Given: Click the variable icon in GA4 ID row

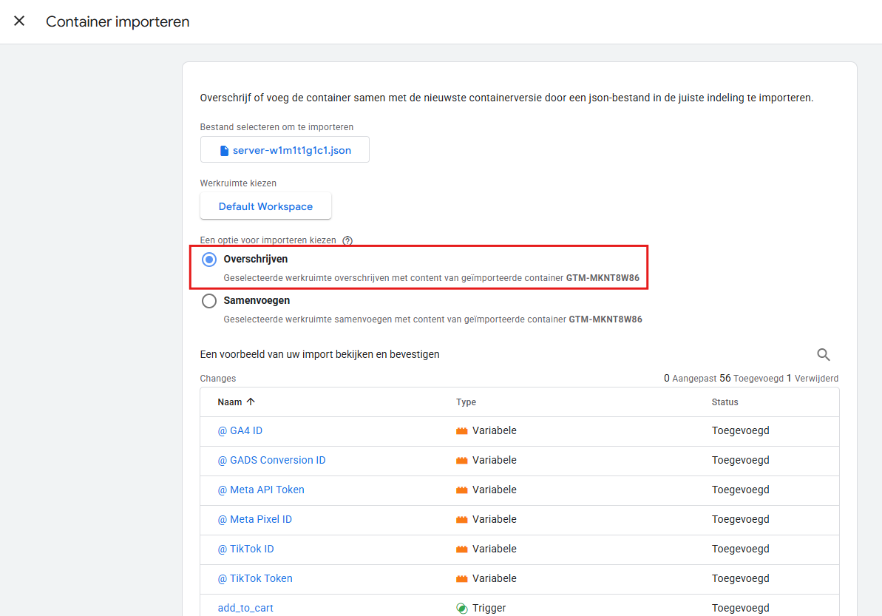Looking at the screenshot, I should [462, 431].
